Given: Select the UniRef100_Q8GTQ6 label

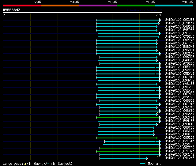Looking at the screenshot, I should coord(179,134).
